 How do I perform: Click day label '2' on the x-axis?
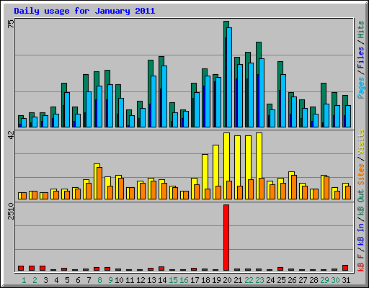(x=35, y=280)
